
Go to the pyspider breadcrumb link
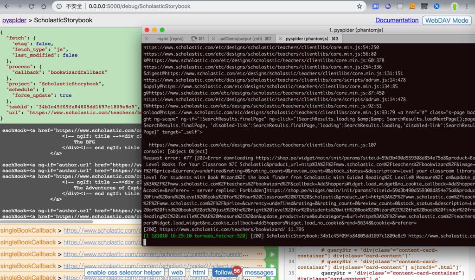(x=14, y=20)
